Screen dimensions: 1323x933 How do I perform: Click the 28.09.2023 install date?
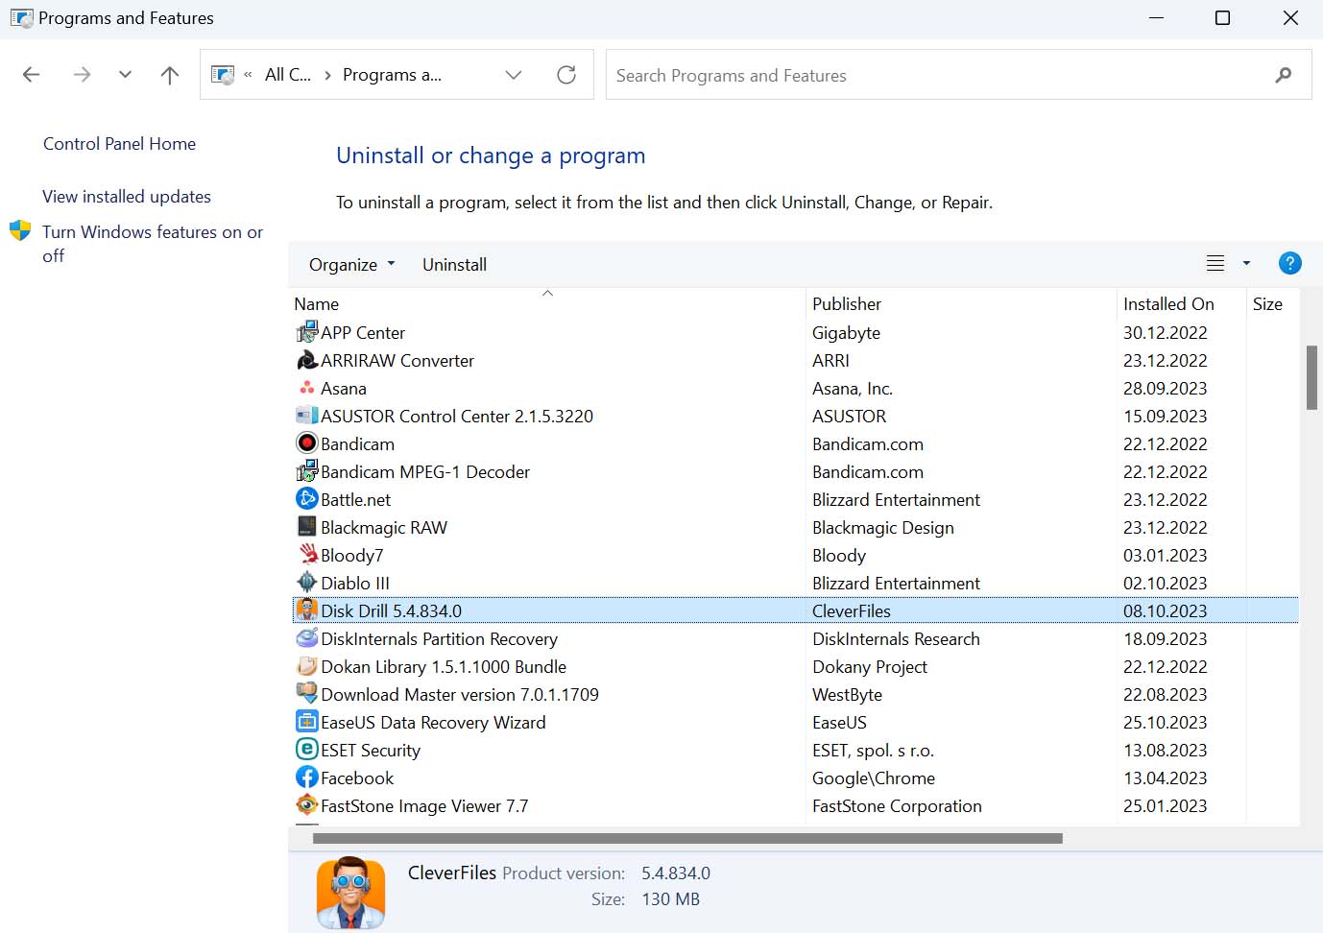click(x=1165, y=389)
